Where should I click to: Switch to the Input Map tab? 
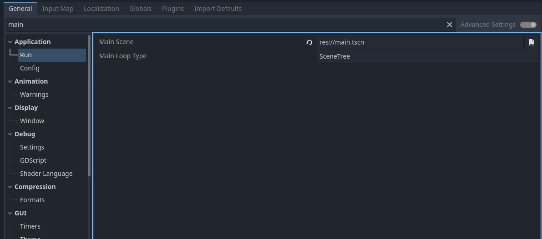point(58,9)
